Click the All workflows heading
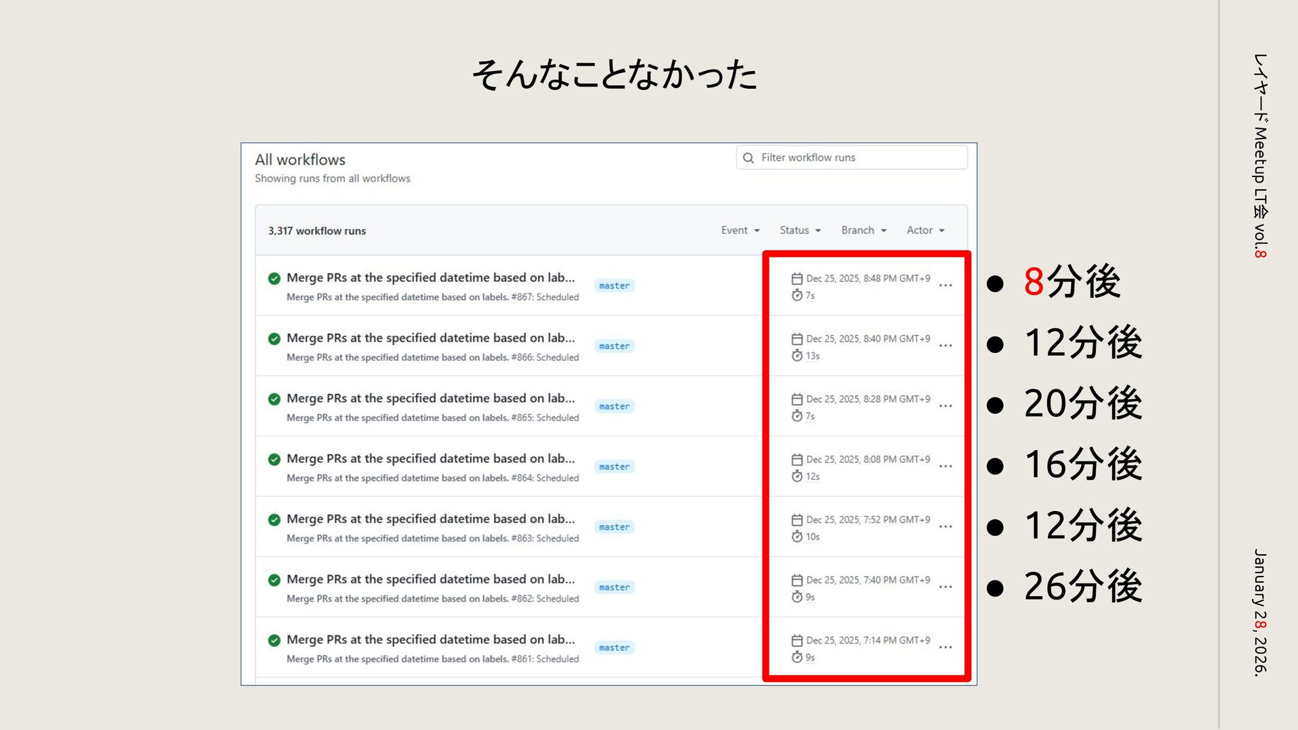The image size is (1298, 730). click(300, 160)
